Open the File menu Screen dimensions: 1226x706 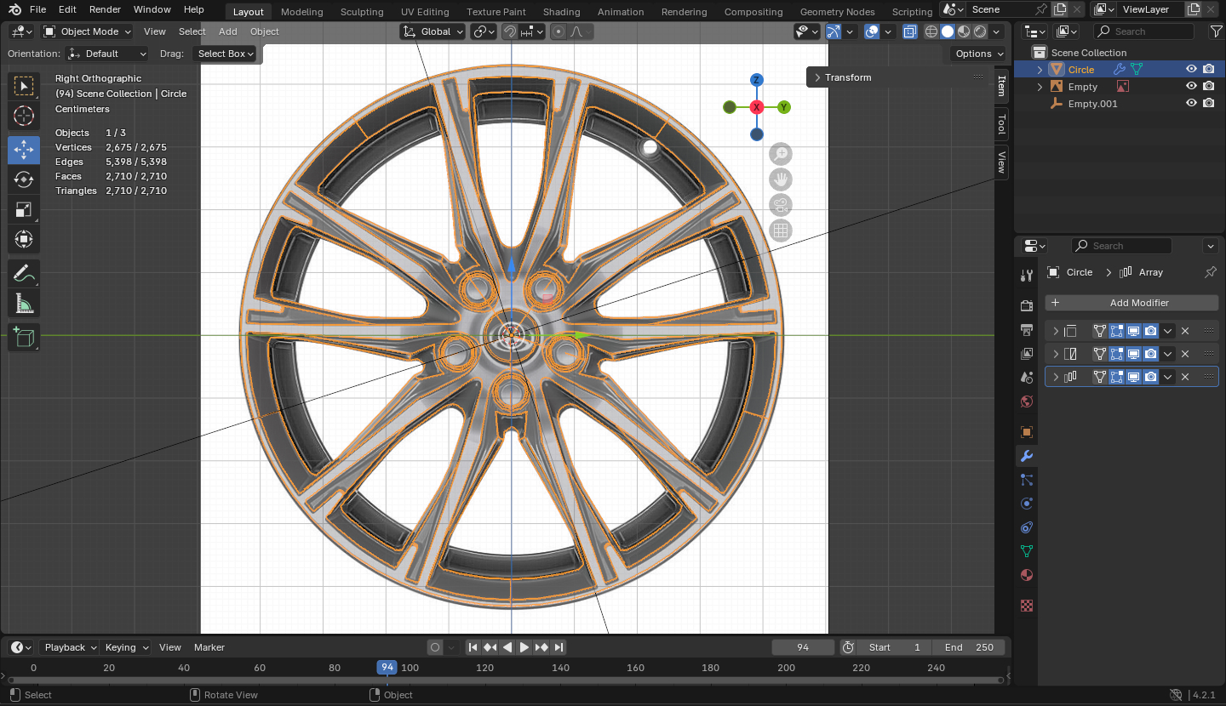click(x=37, y=9)
